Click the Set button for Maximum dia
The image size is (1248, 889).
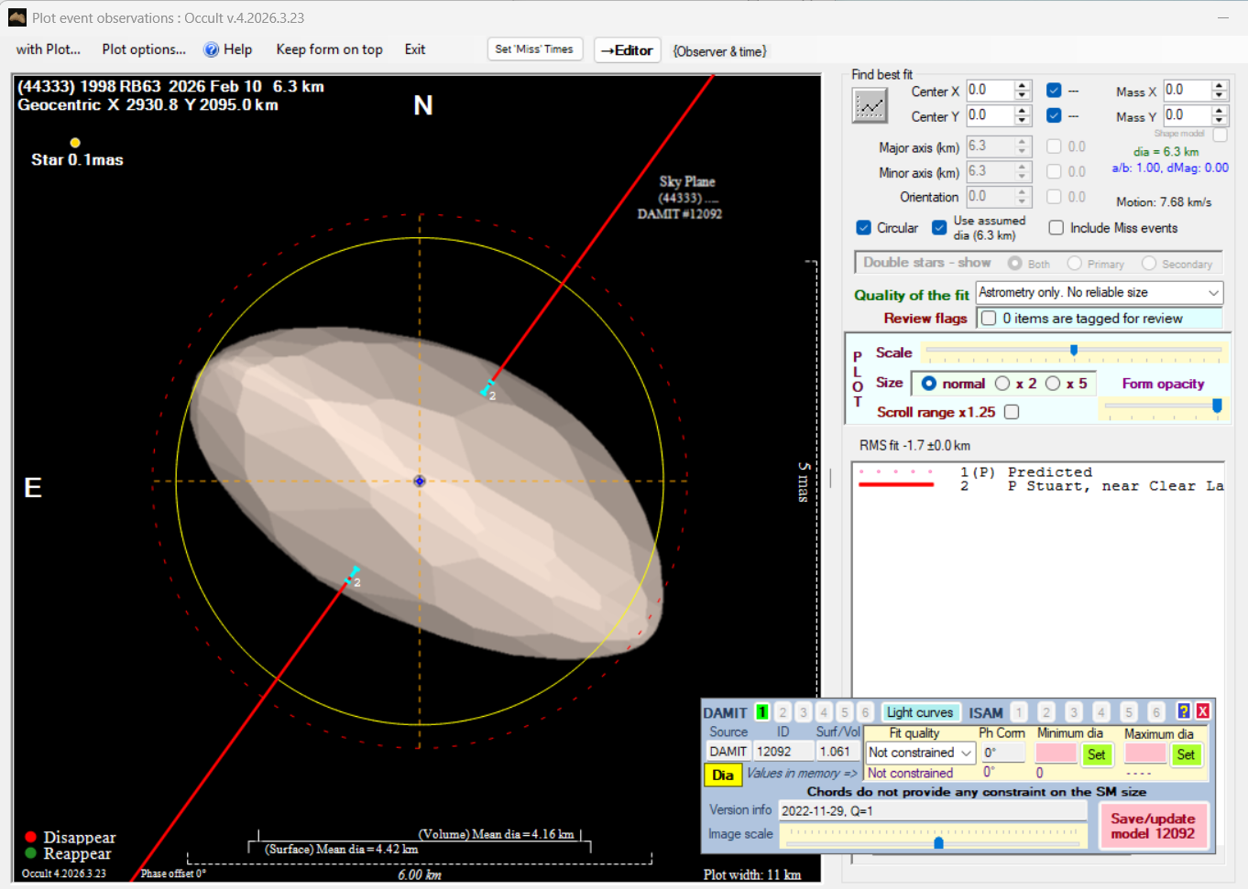click(1185, 754)
